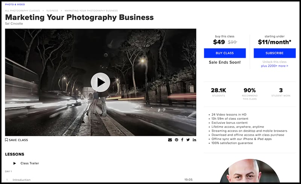The width and height of the screenshot is (301, 184).
Task: Click the LESSONS section heading
Action: click(x=15, y=154)
